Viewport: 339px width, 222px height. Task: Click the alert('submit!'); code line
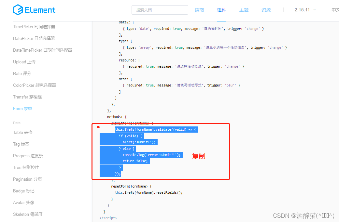click(139, 142)
